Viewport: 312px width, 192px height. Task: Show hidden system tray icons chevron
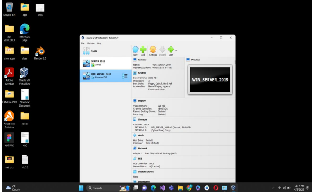273,188
